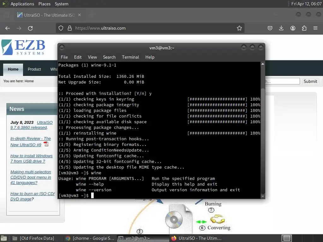The image size is (323, 242).
Task: Bookmark this page with the star
Action: click(x=239, y=28)
